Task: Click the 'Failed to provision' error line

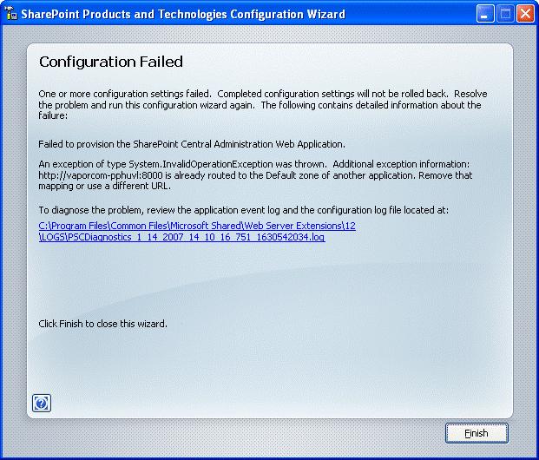Action: [x=191, y=144]
